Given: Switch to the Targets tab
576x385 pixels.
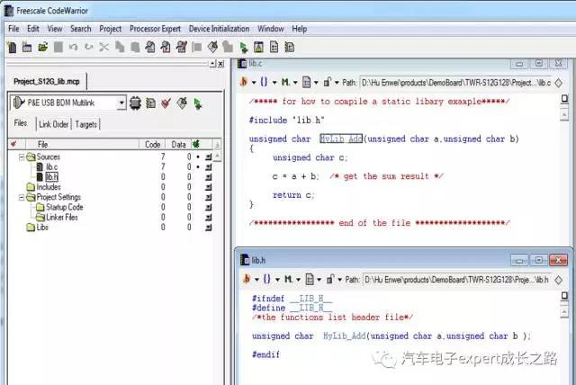Looking at the screenshot, I should 86,124.
